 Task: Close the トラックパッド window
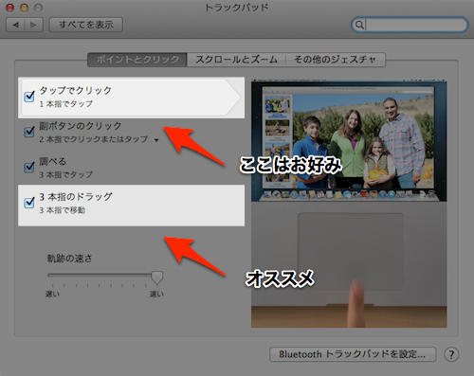pos(10,8)
